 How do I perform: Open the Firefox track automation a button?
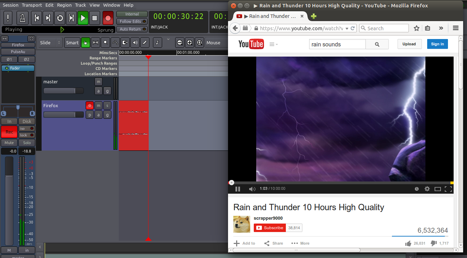point(98,115)
